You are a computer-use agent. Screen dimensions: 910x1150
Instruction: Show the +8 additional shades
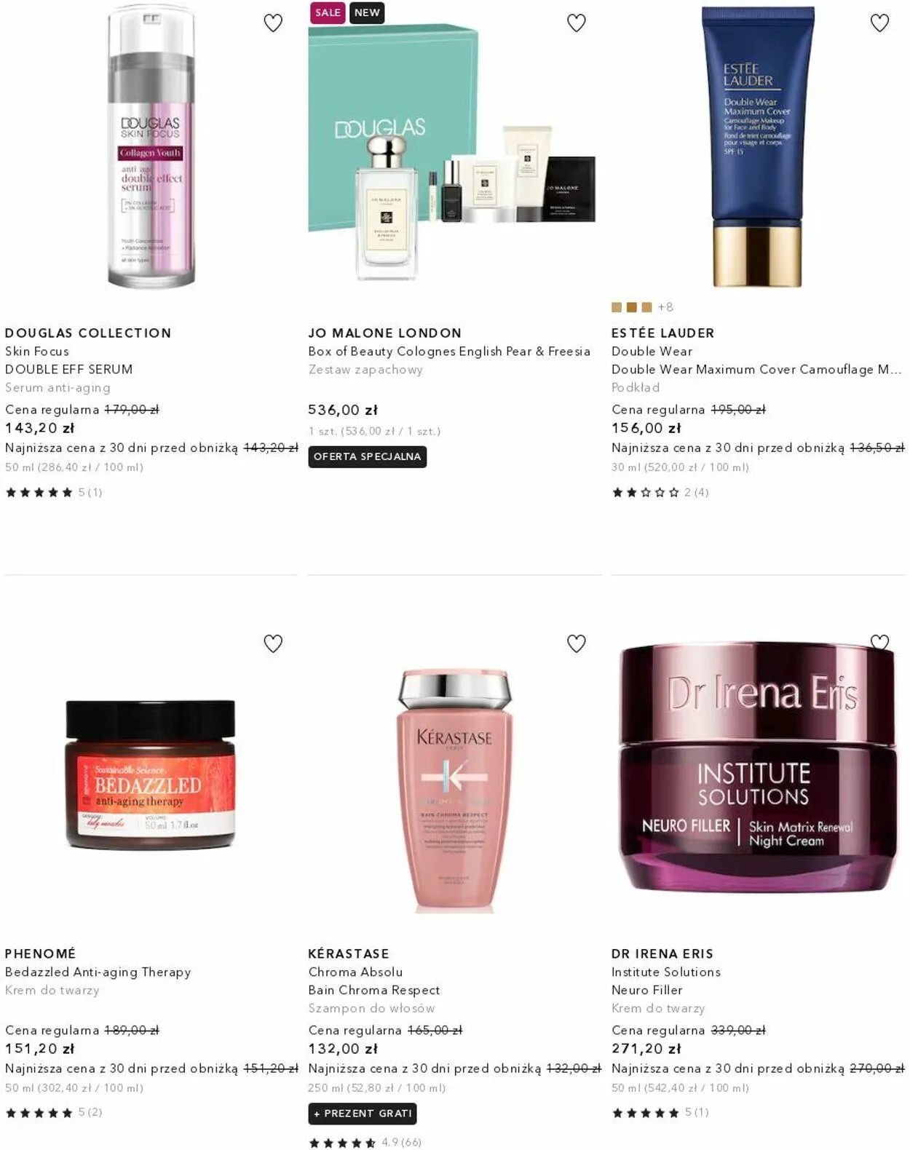pos(665,307)
